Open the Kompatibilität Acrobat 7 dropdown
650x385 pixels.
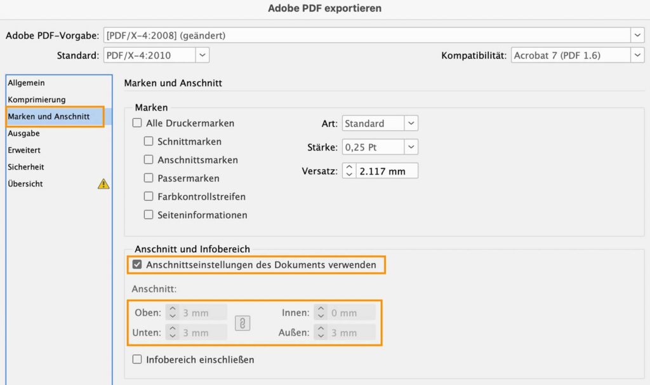(637, 55)
